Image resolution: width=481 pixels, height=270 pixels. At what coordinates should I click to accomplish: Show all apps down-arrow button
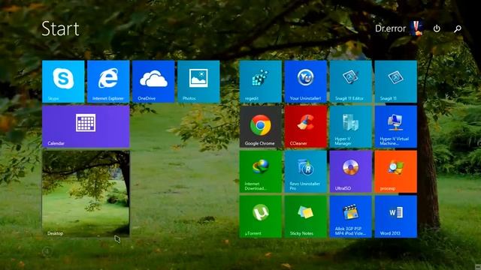[47, 251]
